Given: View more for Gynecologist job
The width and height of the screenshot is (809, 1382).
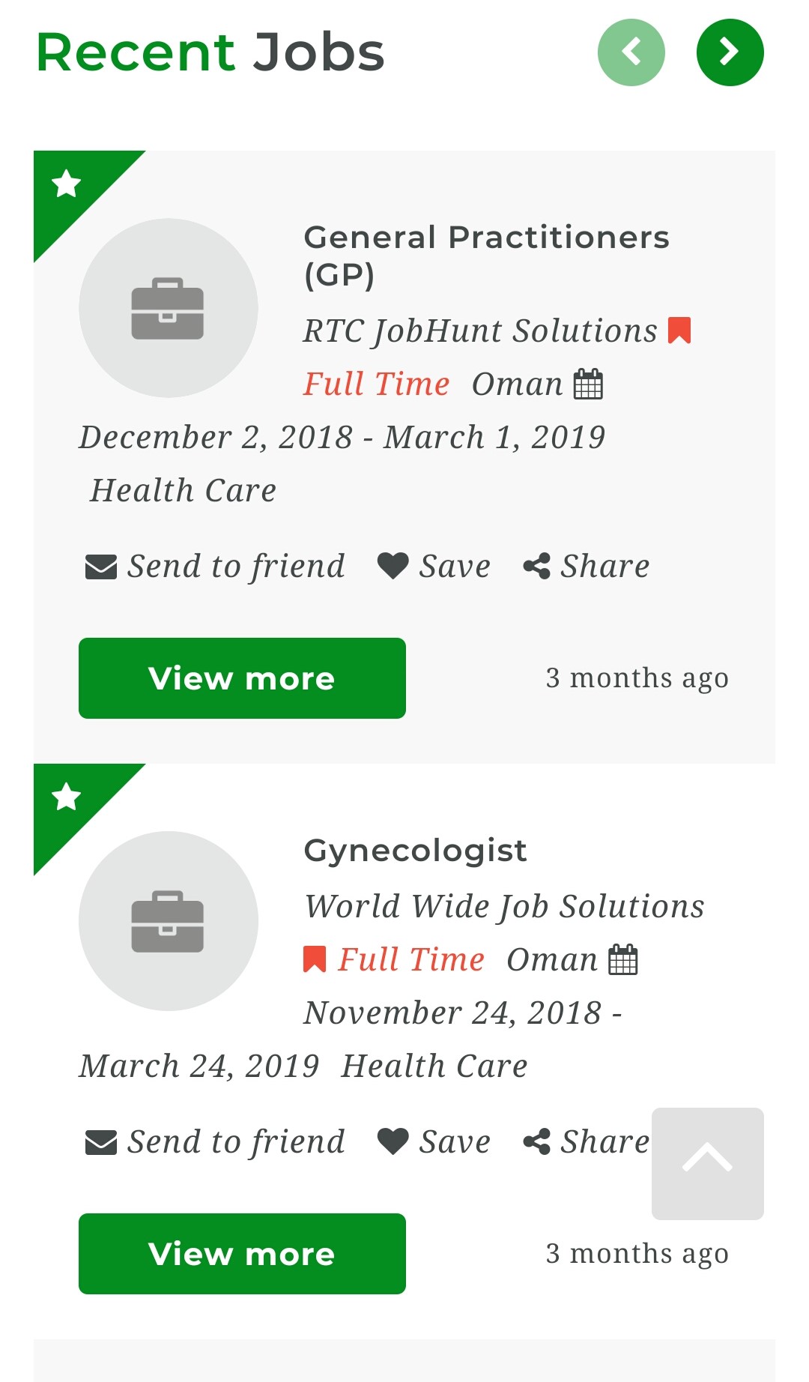Looking at the screenshot, I should coord(242,1254).
